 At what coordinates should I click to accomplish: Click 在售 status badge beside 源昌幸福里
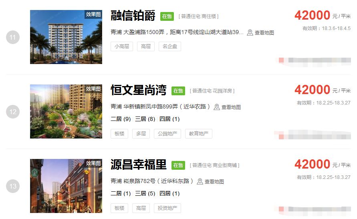pyautogui.click(x=178, y=165)
